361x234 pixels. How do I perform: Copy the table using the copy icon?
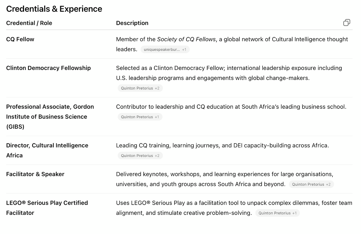point(347,23)
